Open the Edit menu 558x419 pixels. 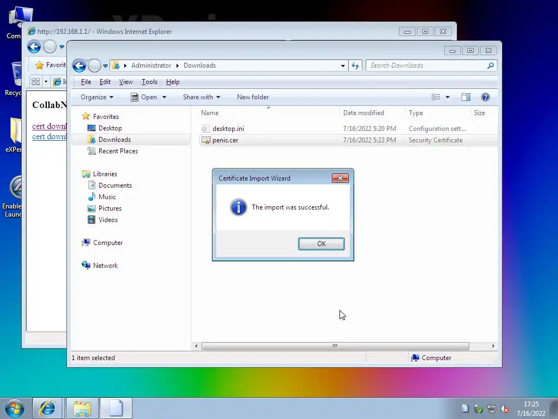pyautogui.click(x=105, y=82)
